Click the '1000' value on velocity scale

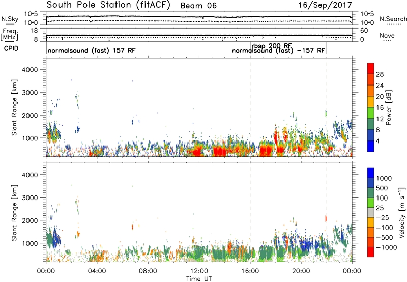[x=384, y=178]
